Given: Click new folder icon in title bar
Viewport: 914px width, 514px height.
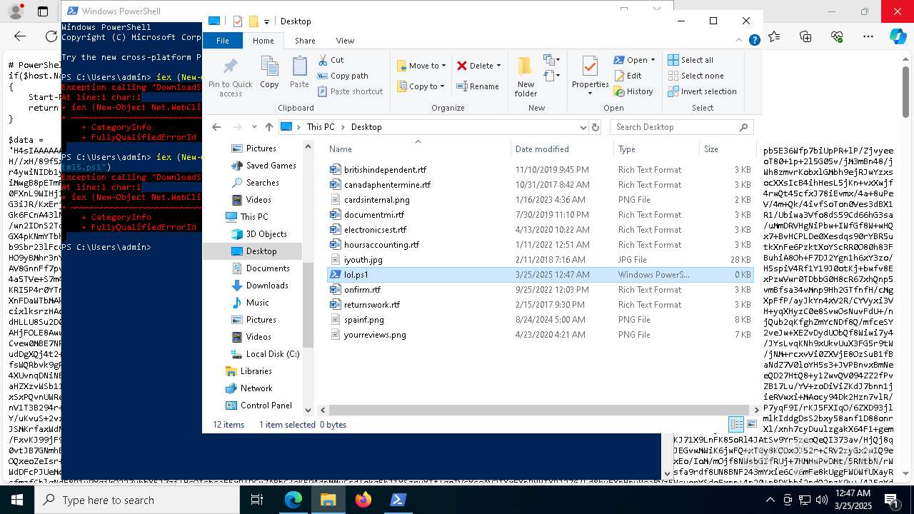Looking at the screenshot, I should [x=253, y=21].
